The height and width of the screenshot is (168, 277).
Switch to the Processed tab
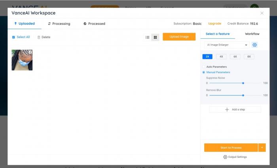click(94, 24)
